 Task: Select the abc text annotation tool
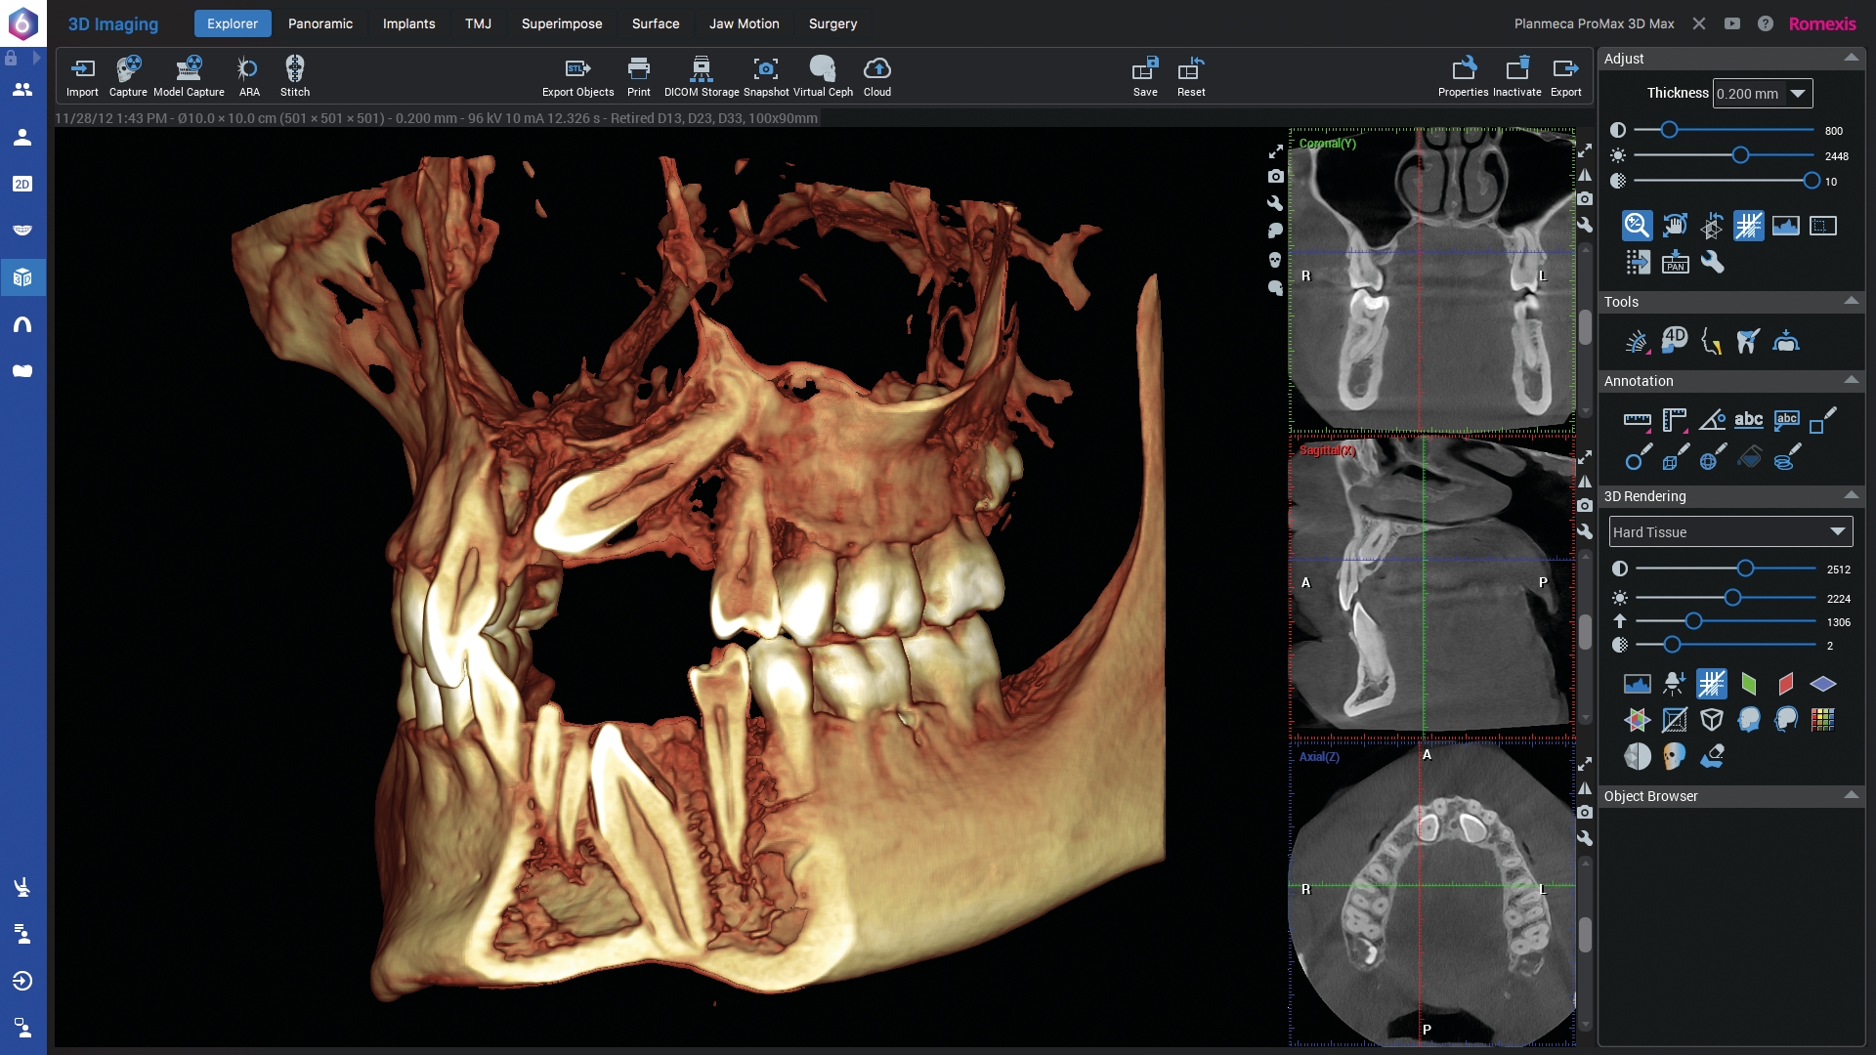click(1749, 420)
